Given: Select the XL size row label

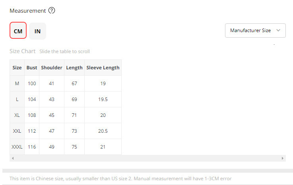Looking at the screenshot, I should (17, 115).
